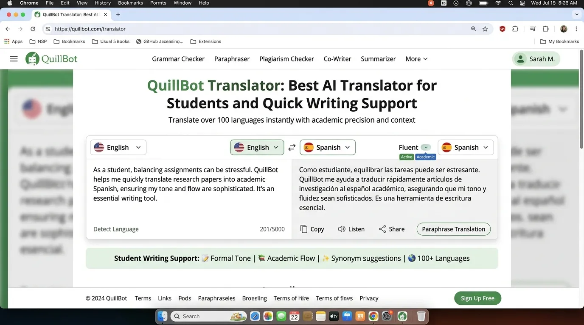Open the Summarizer tool
Screen dimensions: 584x325
pos(378,59)
